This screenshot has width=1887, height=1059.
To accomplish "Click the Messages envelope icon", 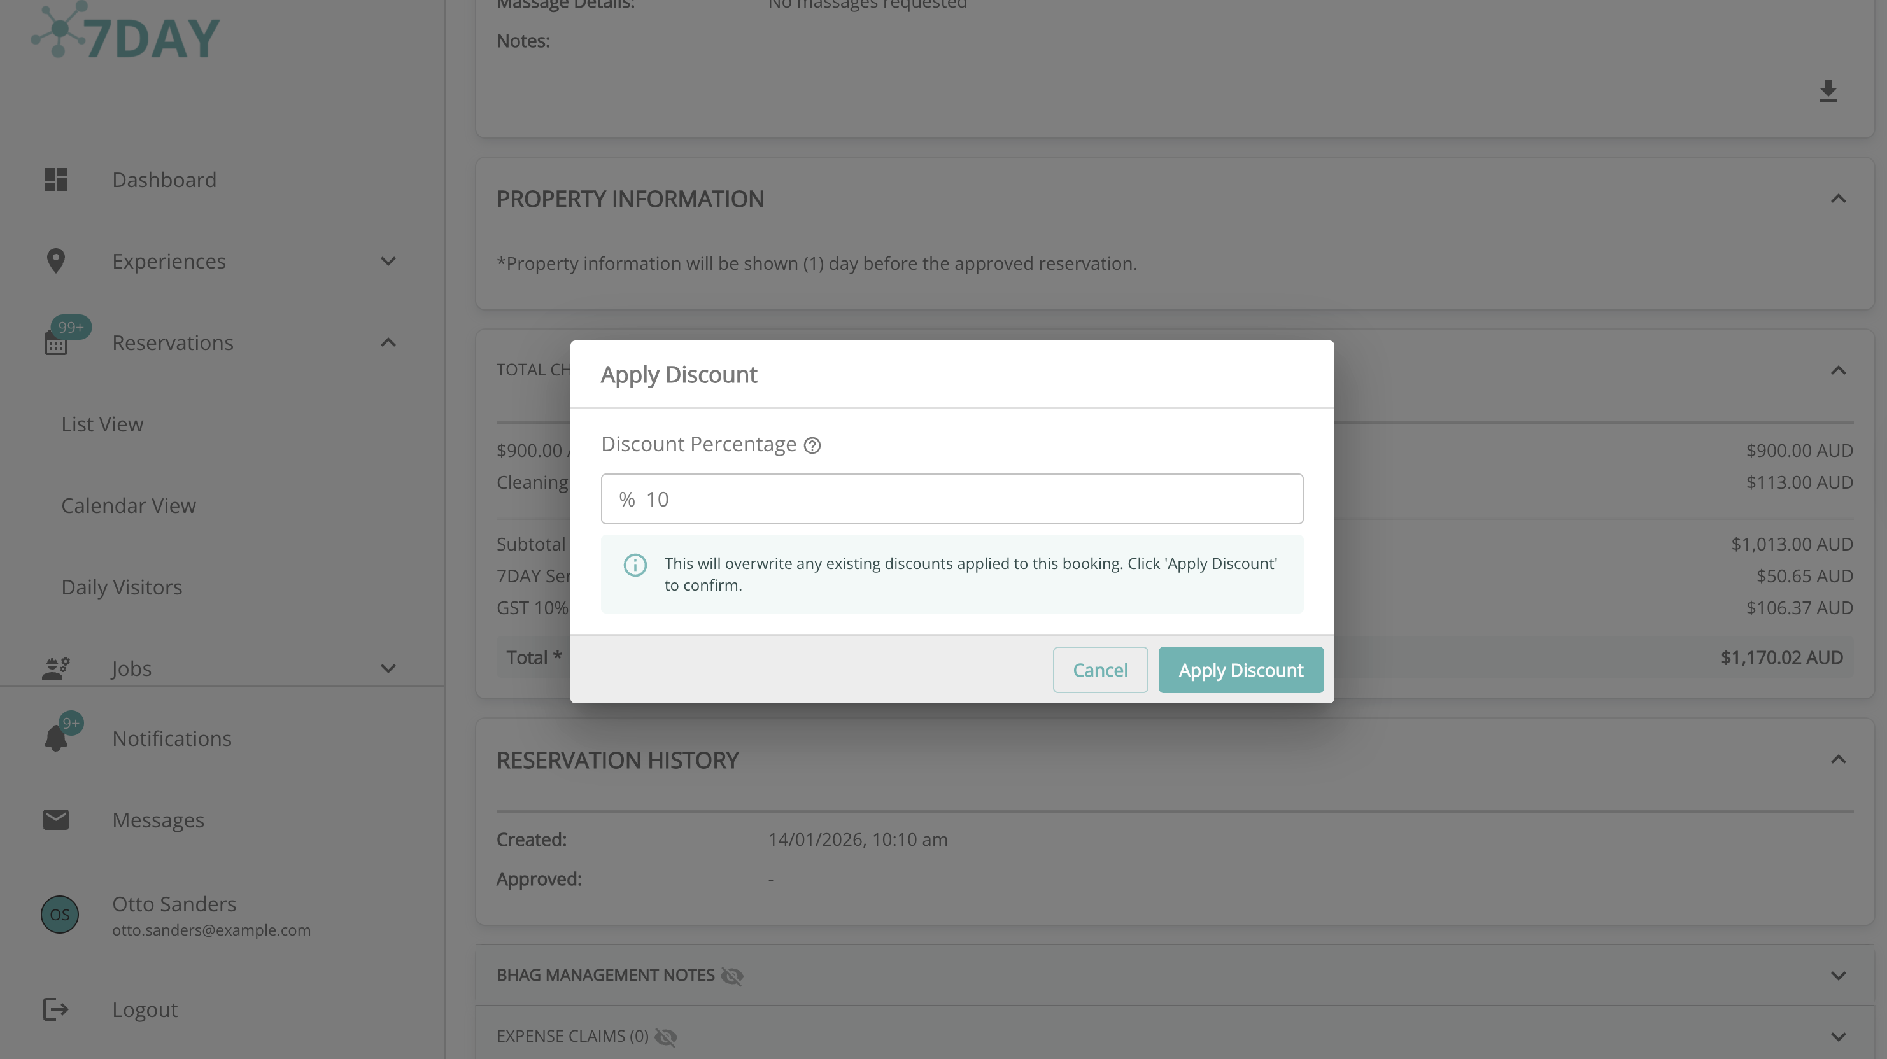I will (x=55, y=820).
